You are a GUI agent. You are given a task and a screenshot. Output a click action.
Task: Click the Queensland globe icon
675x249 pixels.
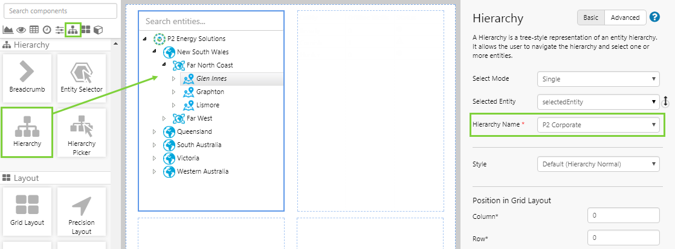pyautogui.click(x=169, y=132)
